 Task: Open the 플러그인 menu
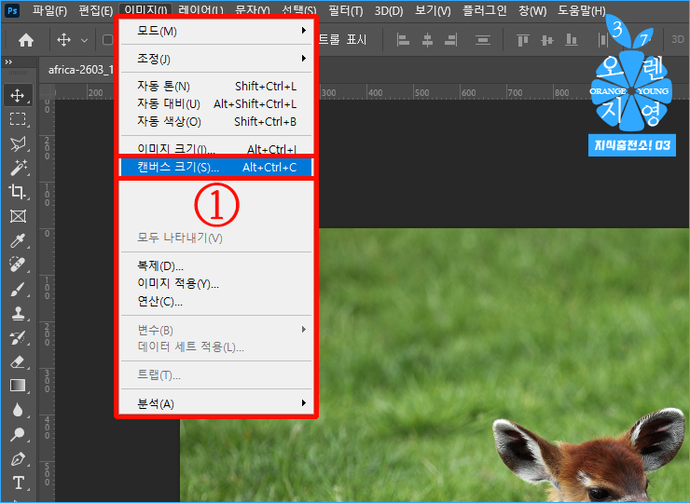tap(485, 10)
